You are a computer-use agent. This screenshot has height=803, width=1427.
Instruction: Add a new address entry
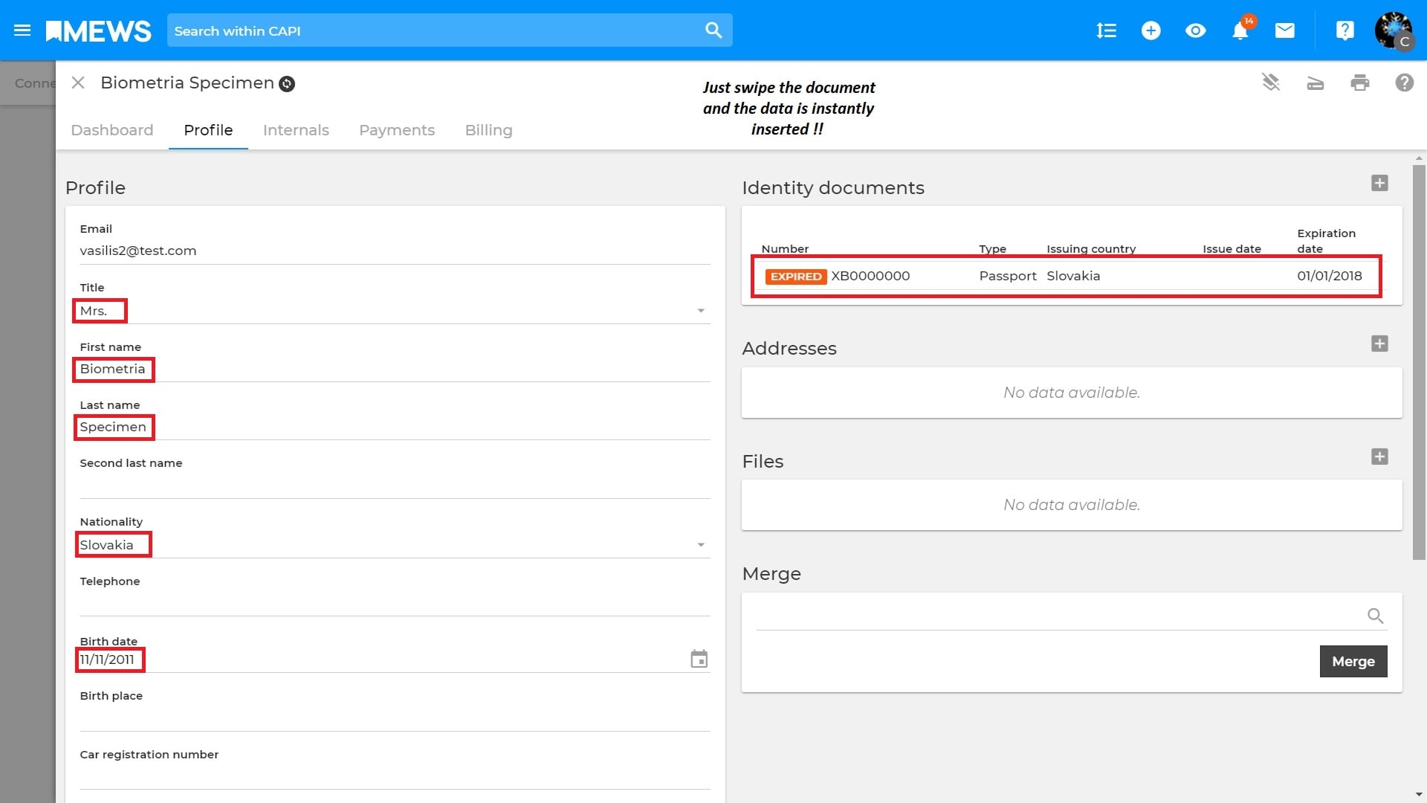1379,344
